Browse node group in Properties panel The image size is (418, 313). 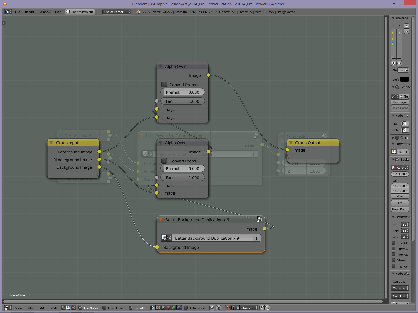click(x=394, y=152)
